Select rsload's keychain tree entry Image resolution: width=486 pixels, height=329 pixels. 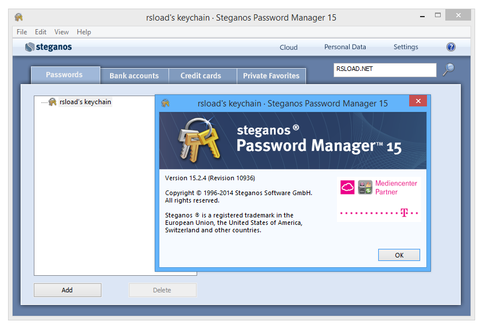click(x=85, y=102)
